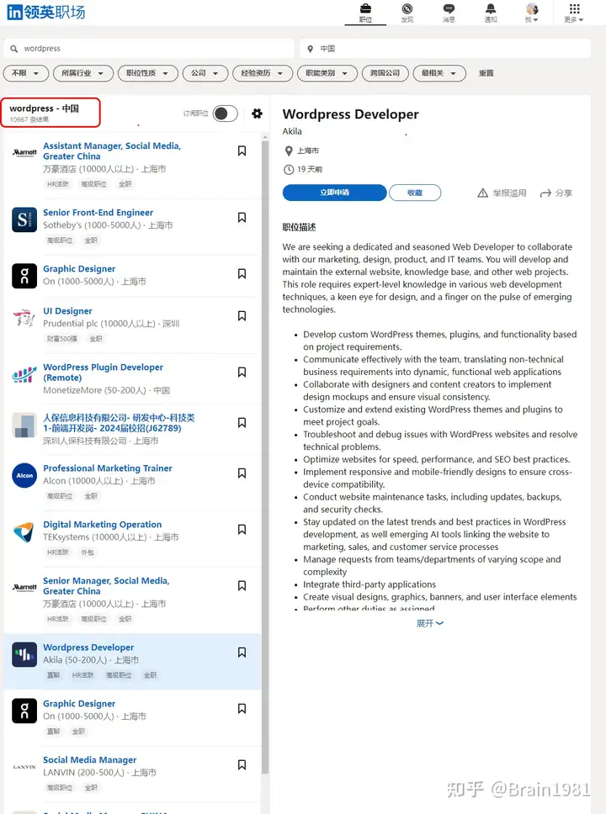The width and height of the screenshot is (606, 814).
Task: Open Digital Marketing Operation listing
Action: coord(103,525)
